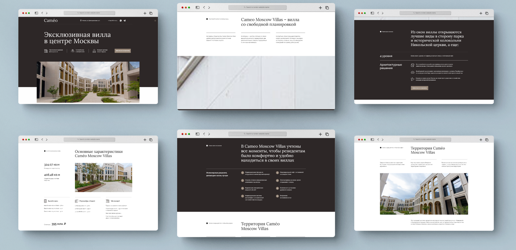Go forward in the Эксклюзивная вилла window

47,13
